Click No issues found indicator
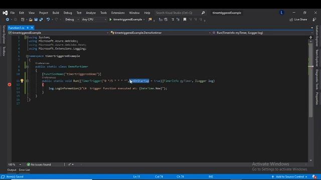This screenshot has width=321, height=180. tap(39, 164)
